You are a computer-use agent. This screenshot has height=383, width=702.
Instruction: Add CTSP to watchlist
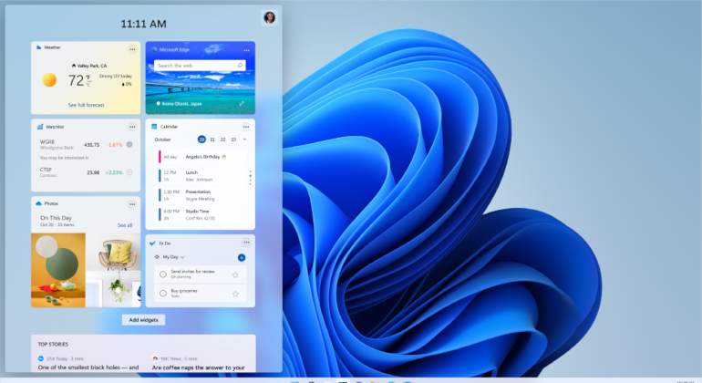click(x=129, y=172)
